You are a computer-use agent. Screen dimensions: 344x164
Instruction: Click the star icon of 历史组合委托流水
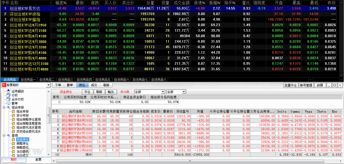pos(13,131)
